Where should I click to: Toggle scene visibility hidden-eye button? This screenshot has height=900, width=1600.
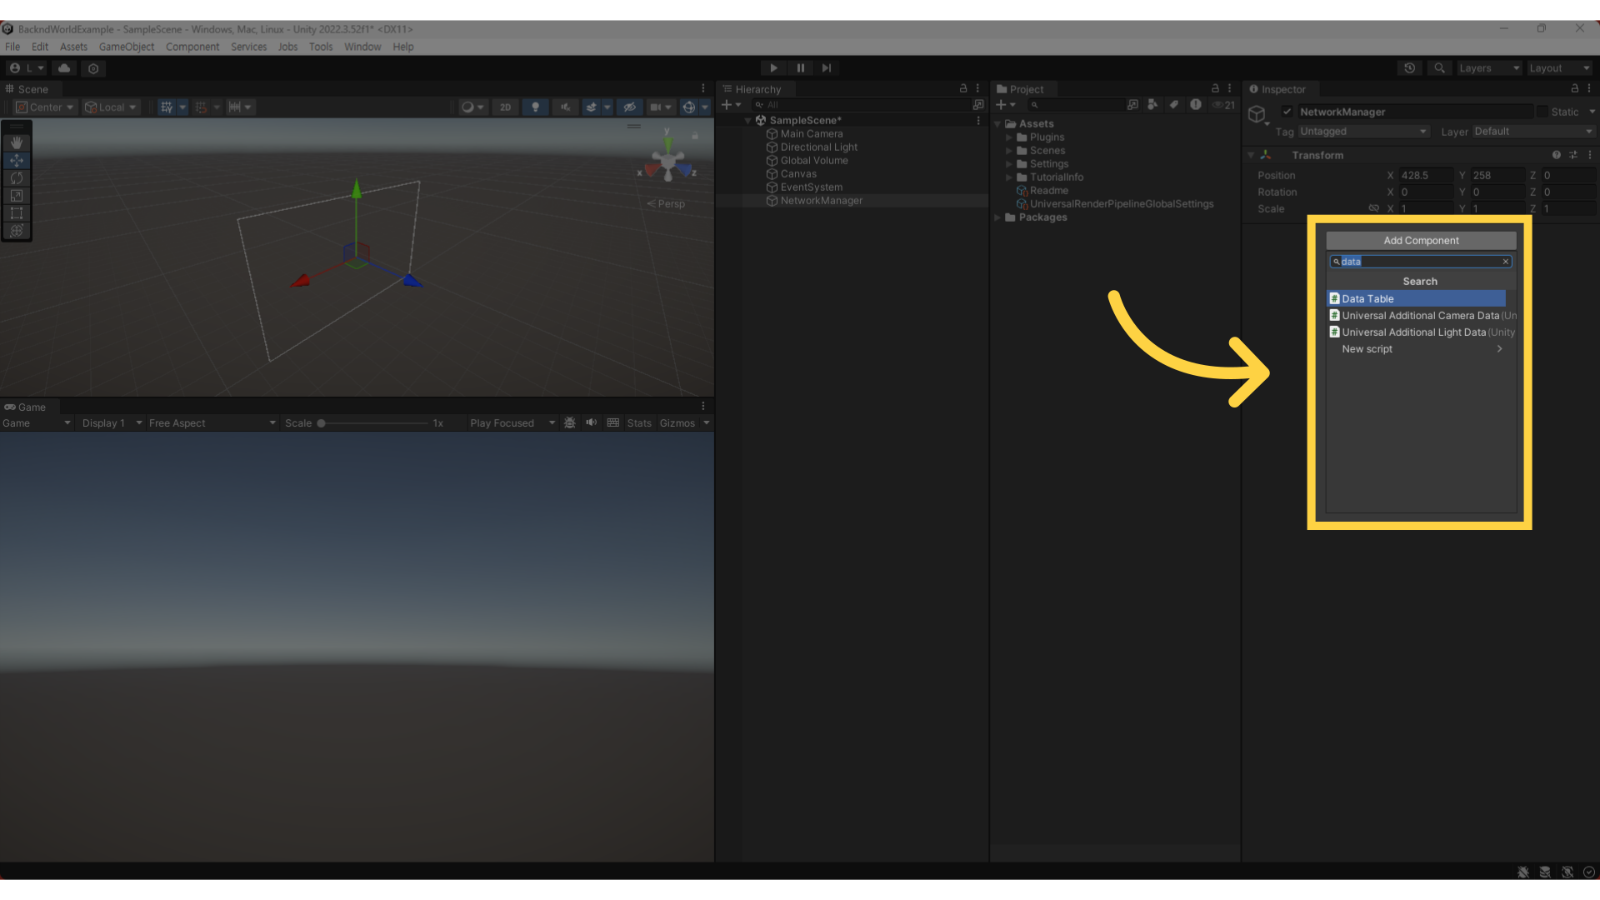point(630,107)
